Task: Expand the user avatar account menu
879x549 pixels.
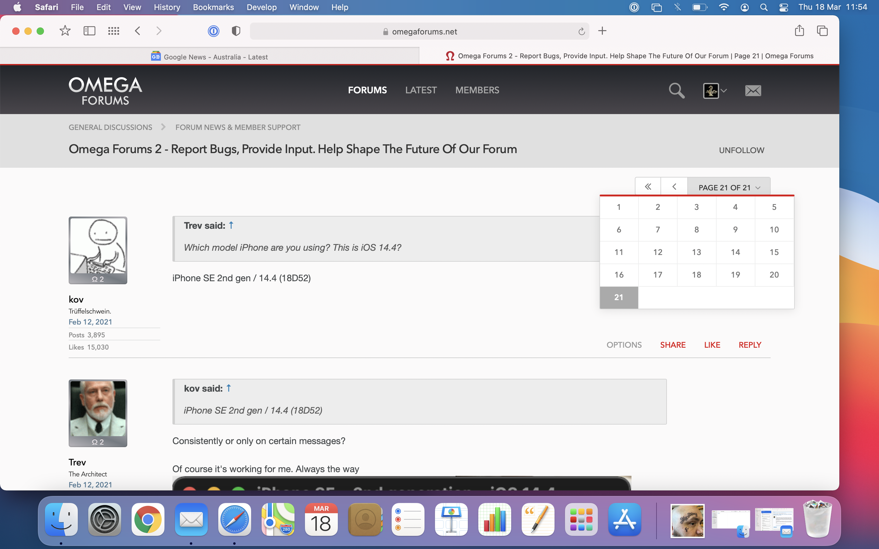Action: [x=715, y=90]
